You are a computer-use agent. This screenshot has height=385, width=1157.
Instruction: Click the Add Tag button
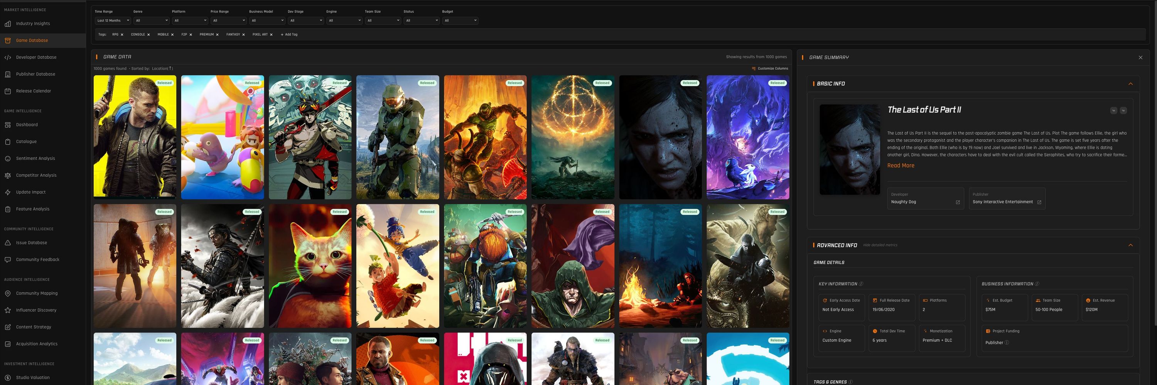tap(289, 35)
